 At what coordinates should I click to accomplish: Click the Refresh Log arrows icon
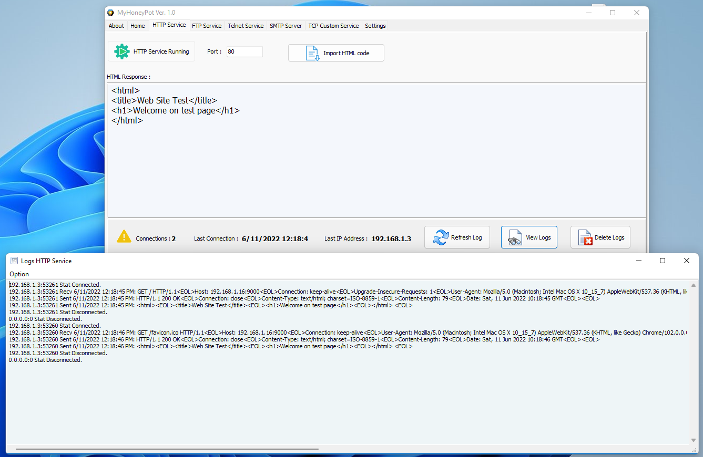pyautogui.click(x=441, y=237)
